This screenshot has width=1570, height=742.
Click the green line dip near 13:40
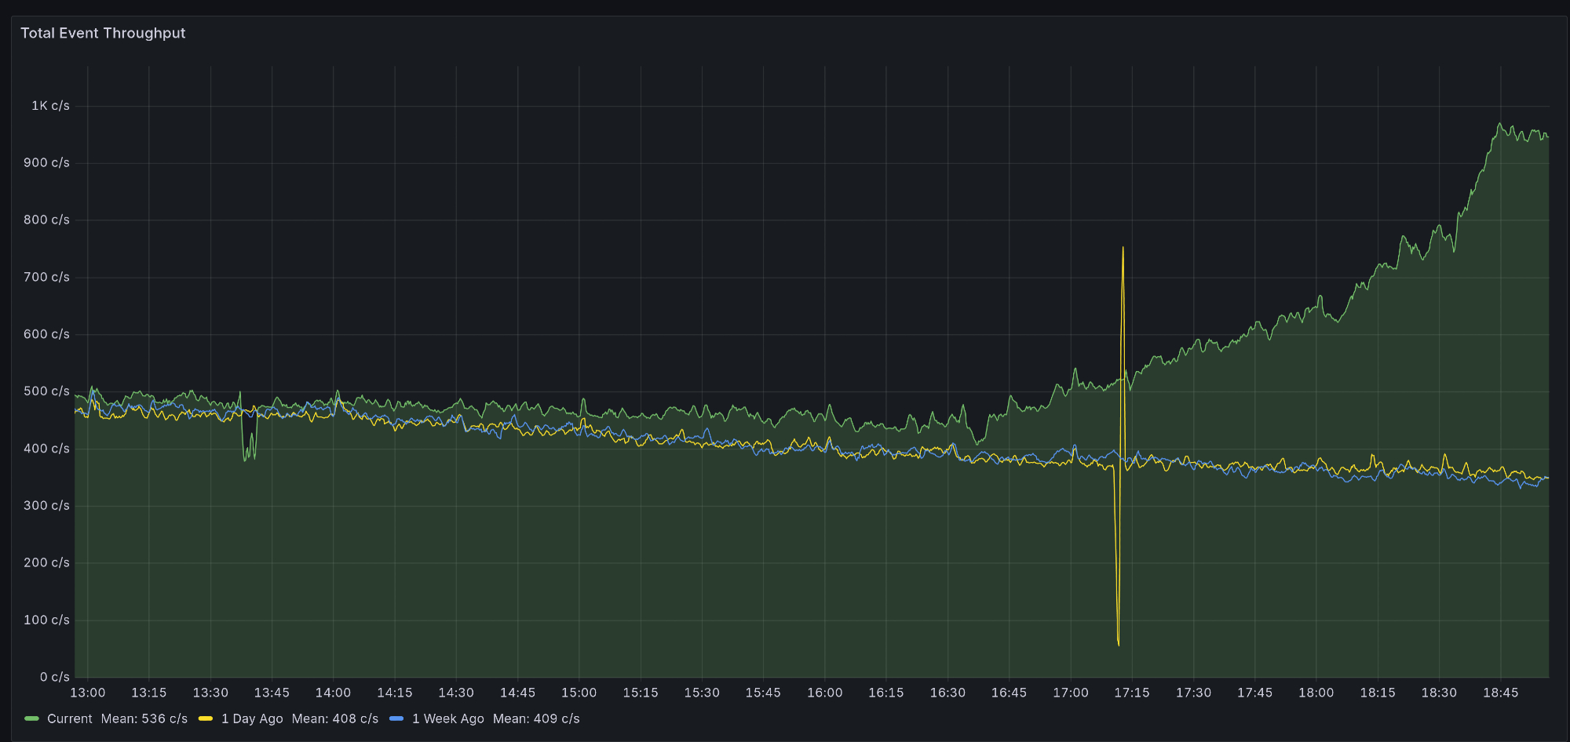[245, 459]
